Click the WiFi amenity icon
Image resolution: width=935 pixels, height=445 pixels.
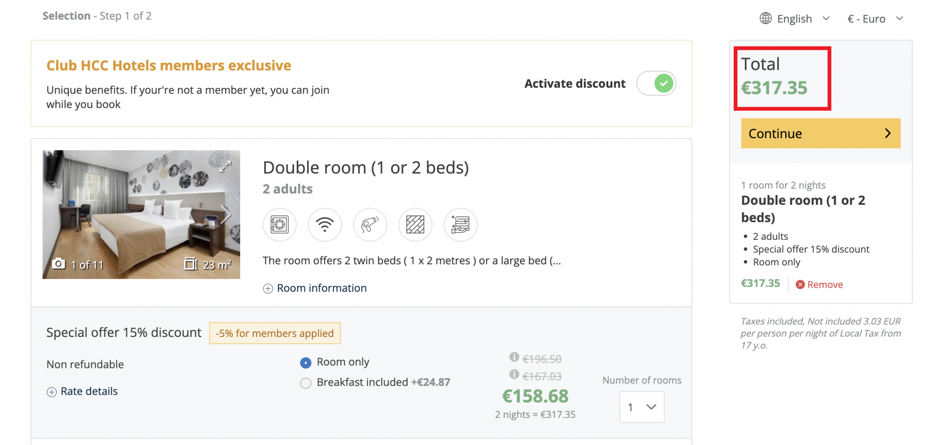pyautogui.click(x=325, y=224)
